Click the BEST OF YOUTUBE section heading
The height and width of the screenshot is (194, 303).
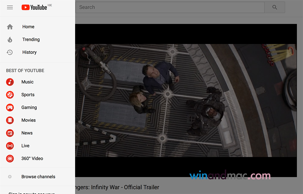click(x=25, y=71)
